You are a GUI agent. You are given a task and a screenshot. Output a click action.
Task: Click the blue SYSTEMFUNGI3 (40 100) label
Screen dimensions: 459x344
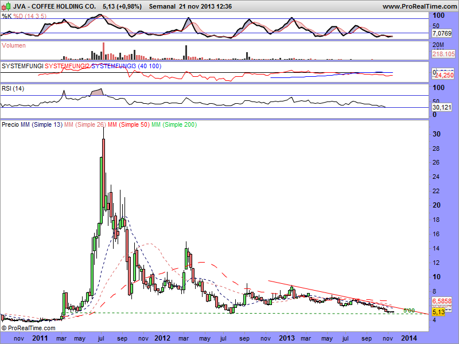[126, 66]
